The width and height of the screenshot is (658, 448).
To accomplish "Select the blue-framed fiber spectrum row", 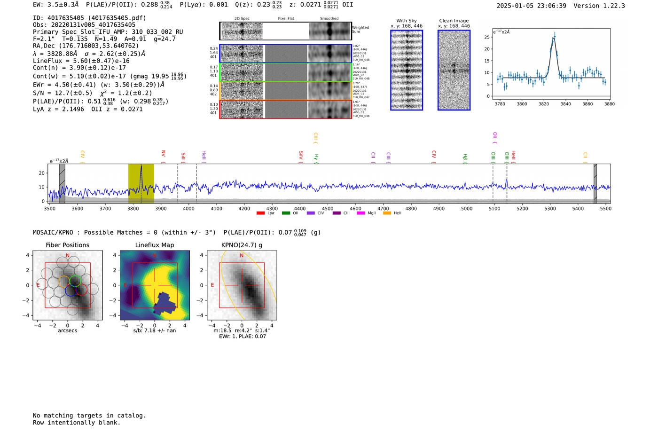I will tap(285, 54).
